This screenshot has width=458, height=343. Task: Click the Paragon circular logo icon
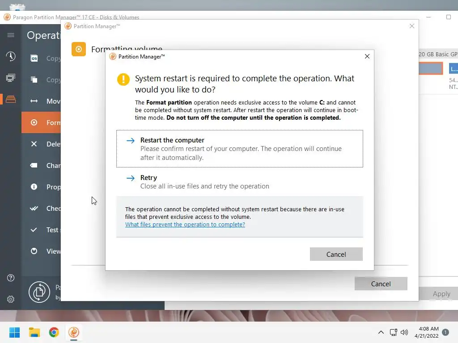[39, 292]
